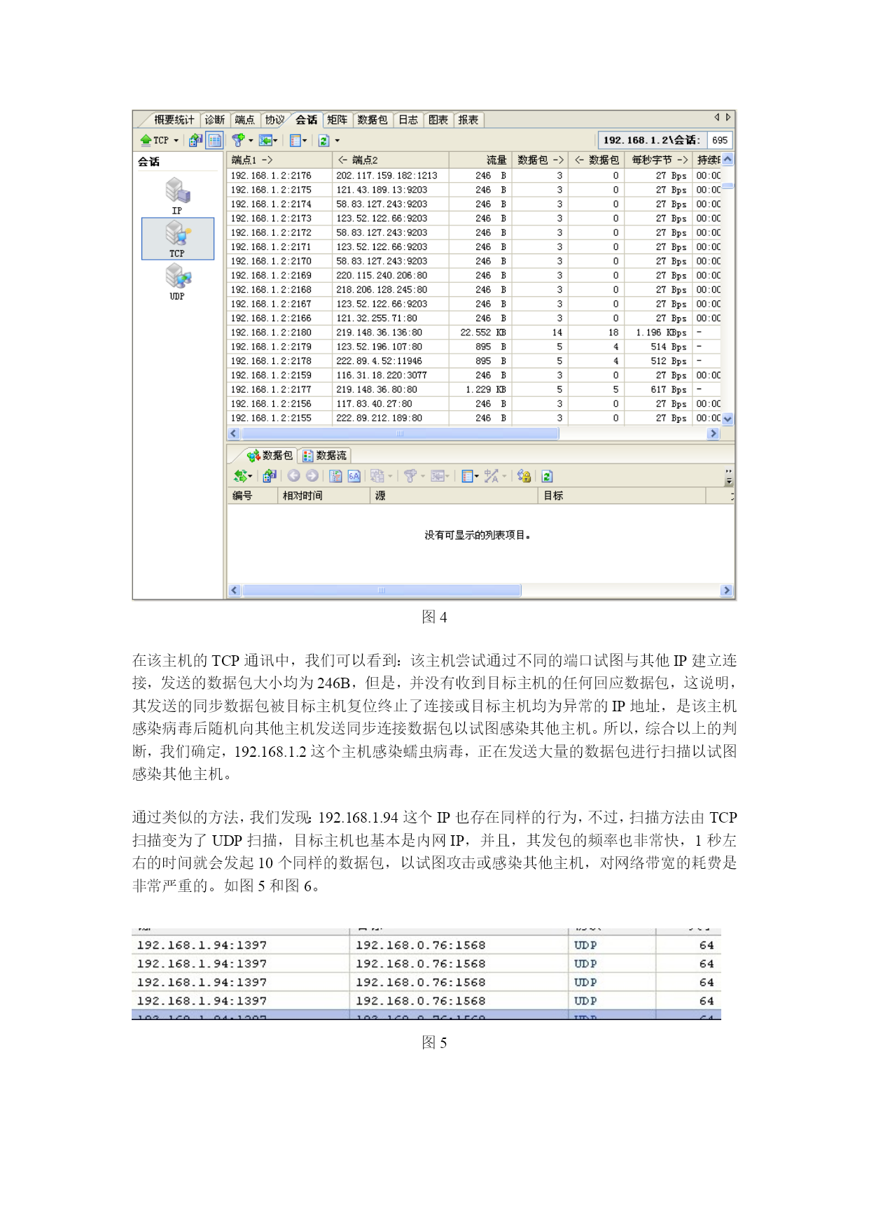Select the IP conversation view icon
The width and height of the screenshot is (869, 1228).
[178, 190]
